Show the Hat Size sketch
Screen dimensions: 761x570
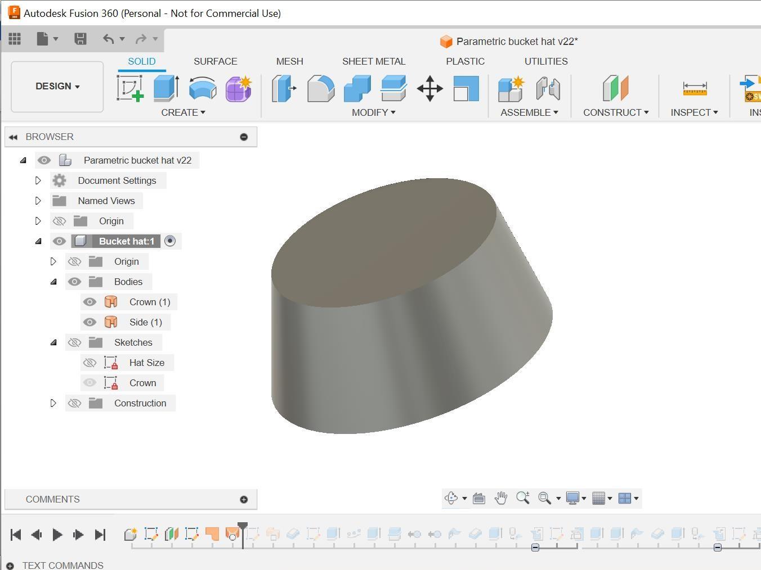click(x=89, y=363)
